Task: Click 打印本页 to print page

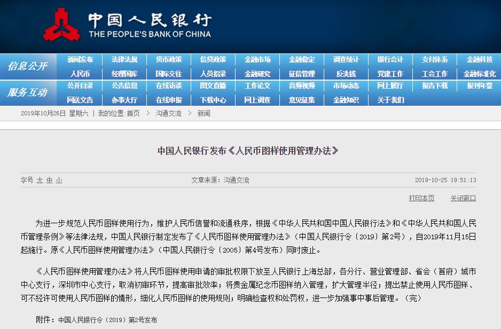Action: point(421,198)
